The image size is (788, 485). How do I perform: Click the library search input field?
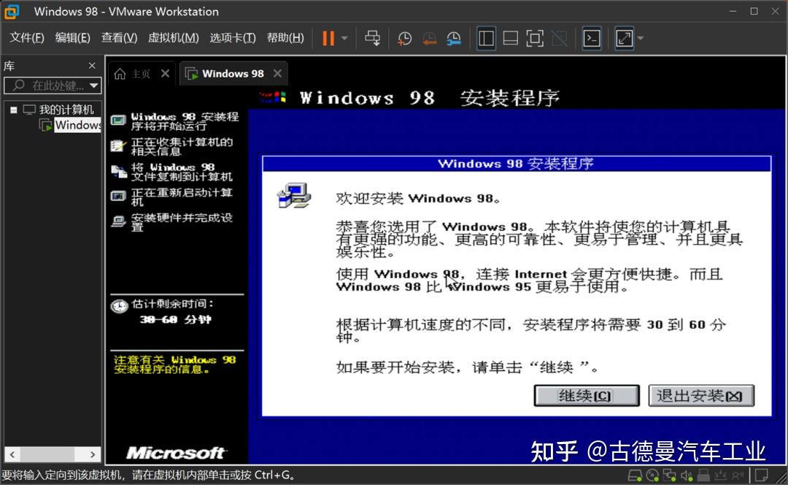click(51, 85)
